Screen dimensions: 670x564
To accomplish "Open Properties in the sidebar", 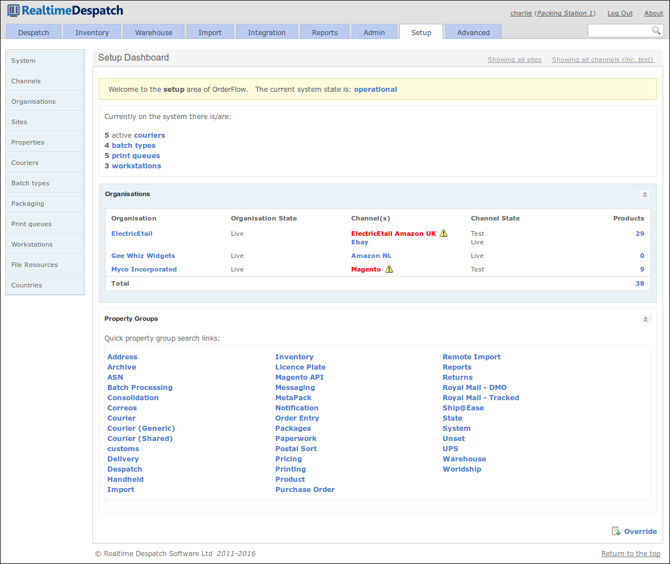I will point(45,142).
